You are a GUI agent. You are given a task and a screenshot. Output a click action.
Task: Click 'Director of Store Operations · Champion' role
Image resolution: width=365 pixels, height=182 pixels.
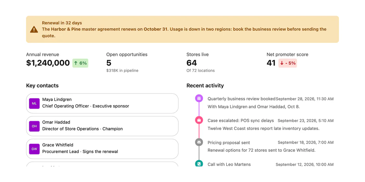(x=82, y=129)
